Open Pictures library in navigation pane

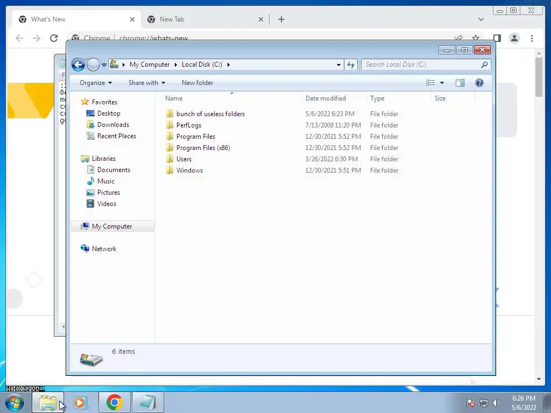click(x=109, y=192)
